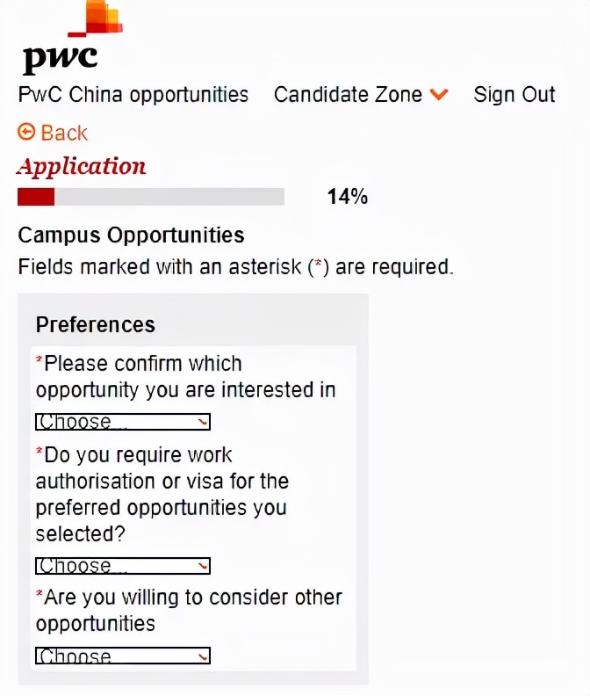Click the arrow on the opportunity interest dropdown
The height and width of the screenshot is (696, 590).
pos(204,423)
